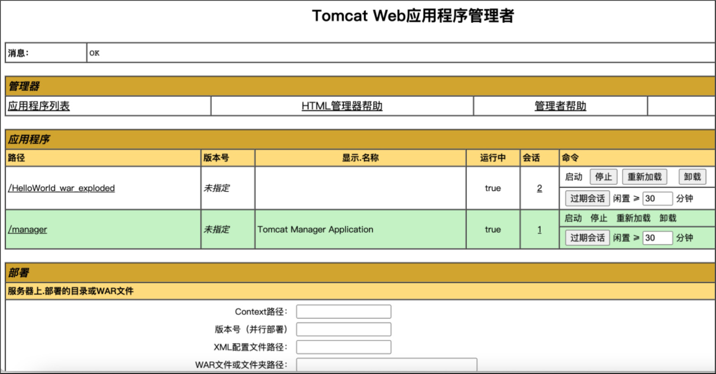This screenshot has width=716, height=374.
Task: Click 'true' running status for /manager
Action: 493,229
